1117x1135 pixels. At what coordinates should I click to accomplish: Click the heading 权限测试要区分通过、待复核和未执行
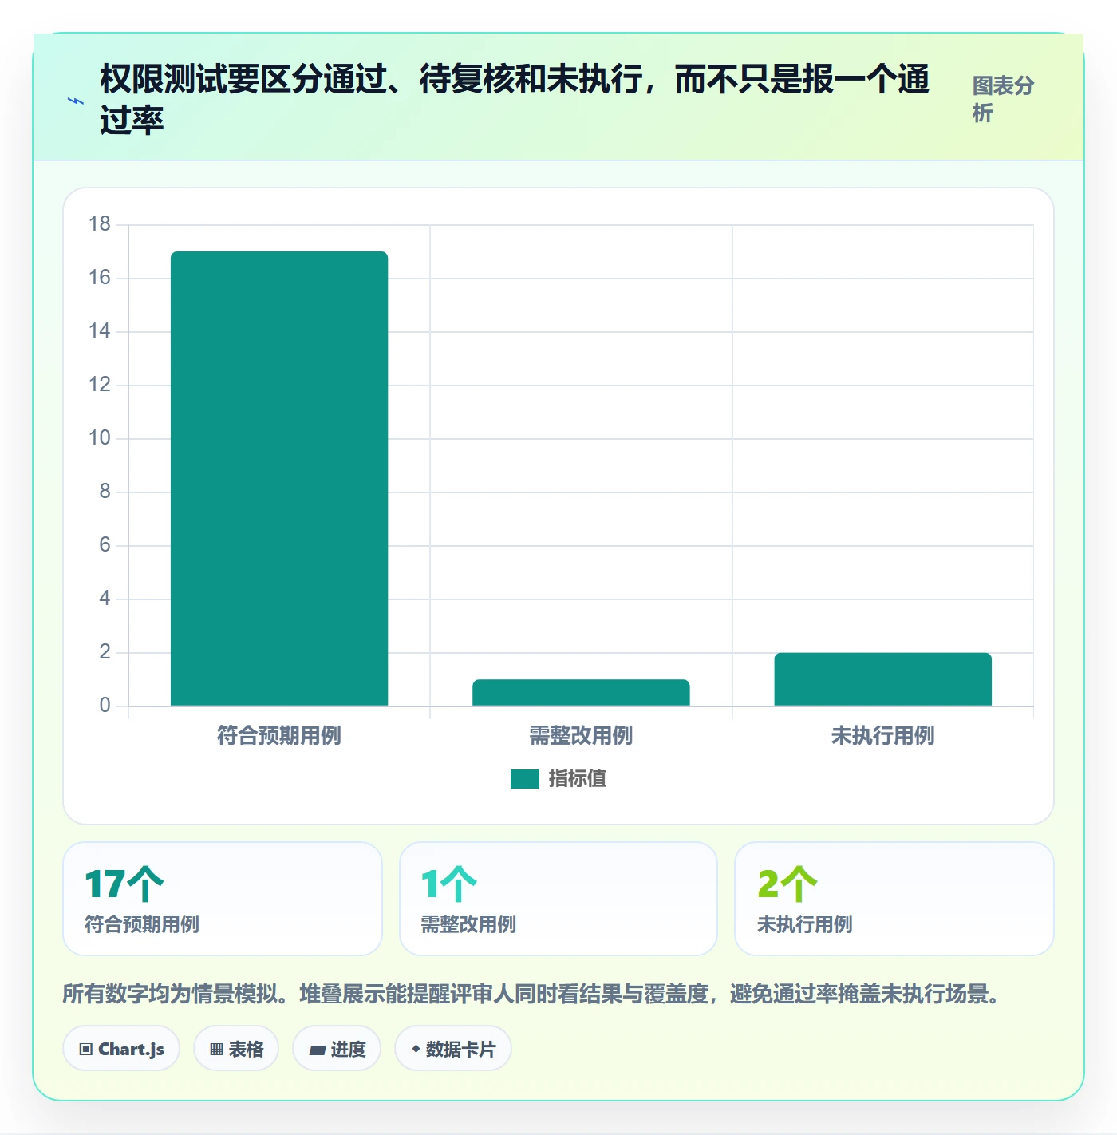click(515, 100)
